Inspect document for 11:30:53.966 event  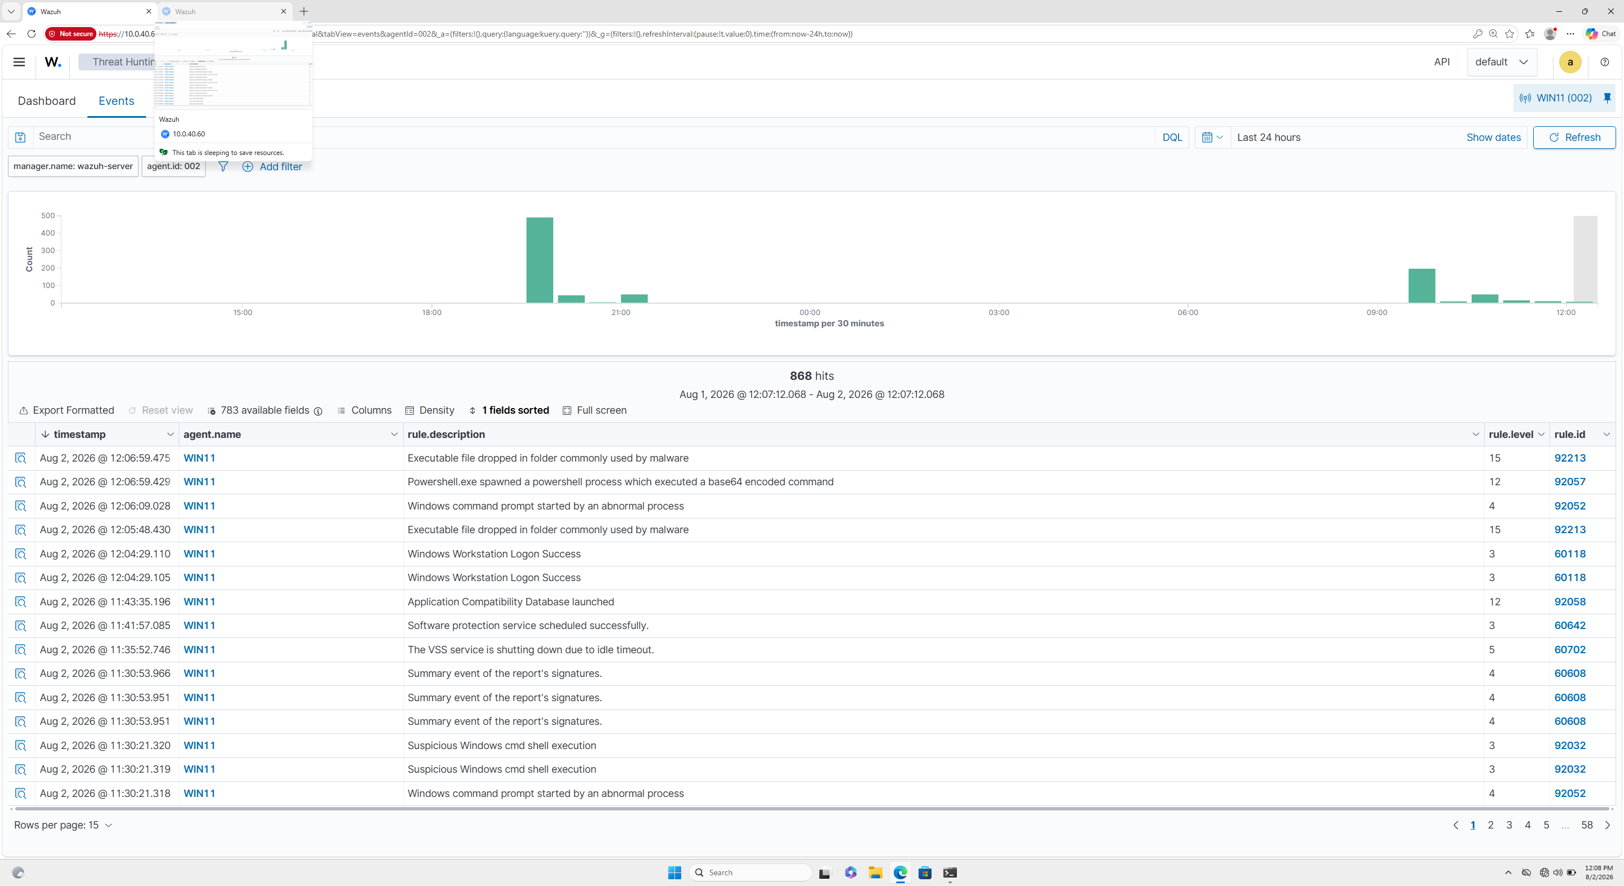[21, 674]
